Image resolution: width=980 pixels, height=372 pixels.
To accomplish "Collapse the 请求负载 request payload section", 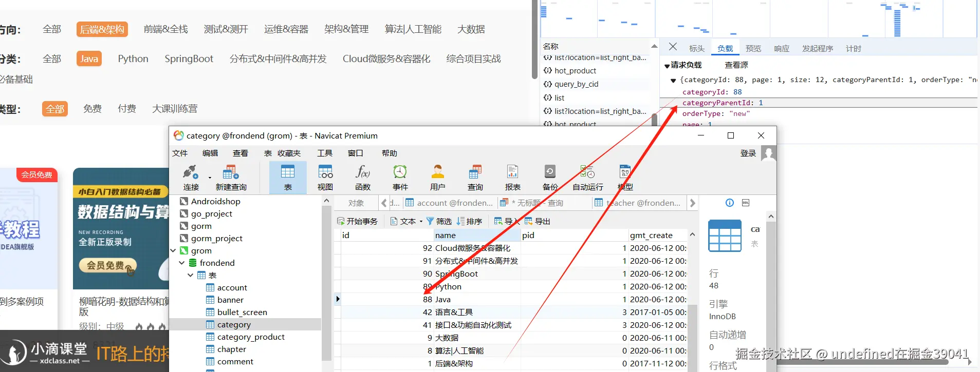I will point(667,66).
